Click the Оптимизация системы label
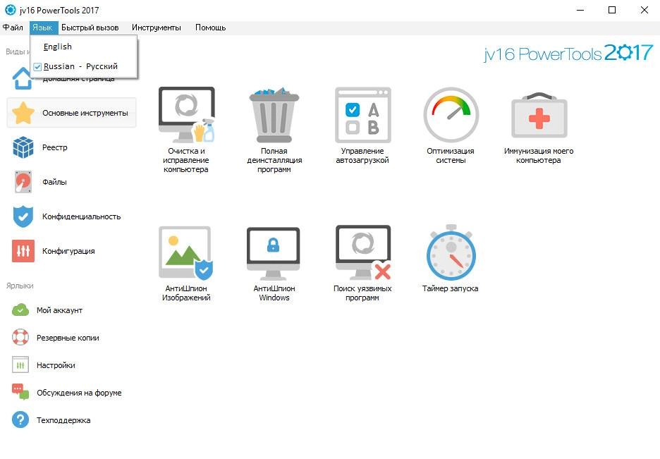This screenshot has width=660, height=459. click(451, 155)
